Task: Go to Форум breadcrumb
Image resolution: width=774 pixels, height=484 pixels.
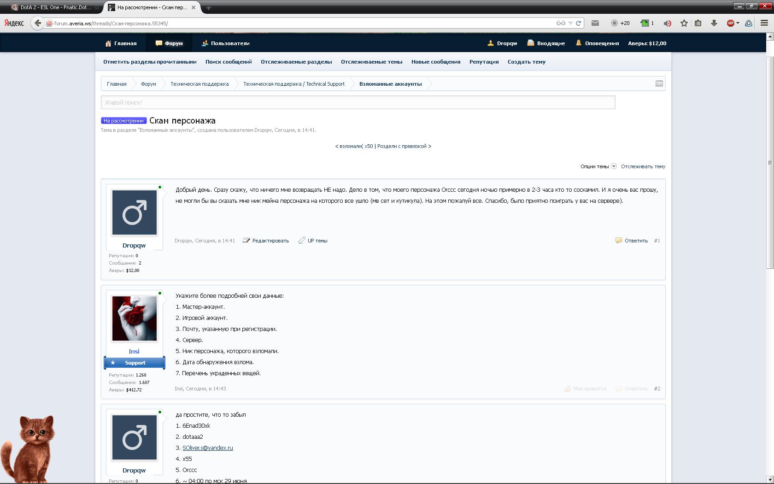Action: (148, 84)
